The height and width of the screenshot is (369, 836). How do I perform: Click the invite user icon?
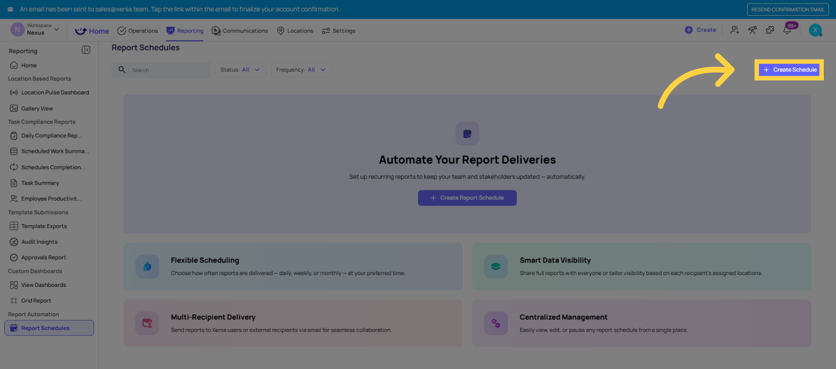click(x=735, y=30)
